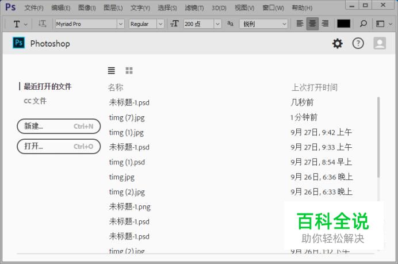The image size is (398, 264).
Task: Open 未标题-1.png recent file
Action: click(x=130, y=207)
